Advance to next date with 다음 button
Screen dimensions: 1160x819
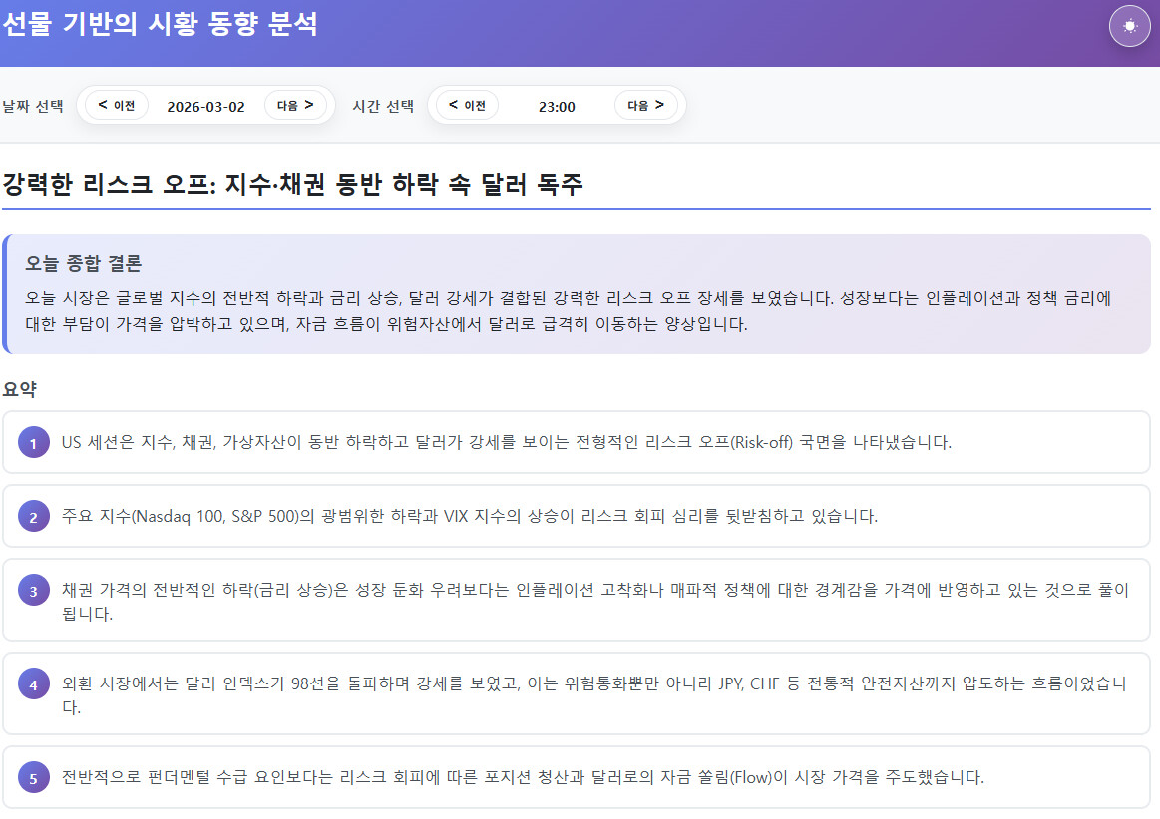tap(295, 105)
